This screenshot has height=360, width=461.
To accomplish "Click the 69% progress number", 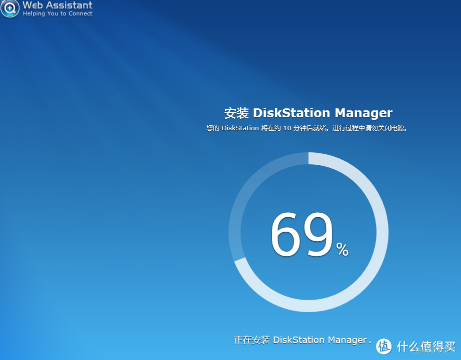I will tap(309, 234).
